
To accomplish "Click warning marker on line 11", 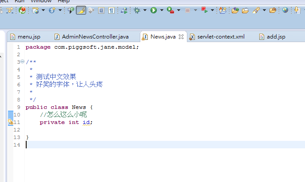I will [11, 122].
